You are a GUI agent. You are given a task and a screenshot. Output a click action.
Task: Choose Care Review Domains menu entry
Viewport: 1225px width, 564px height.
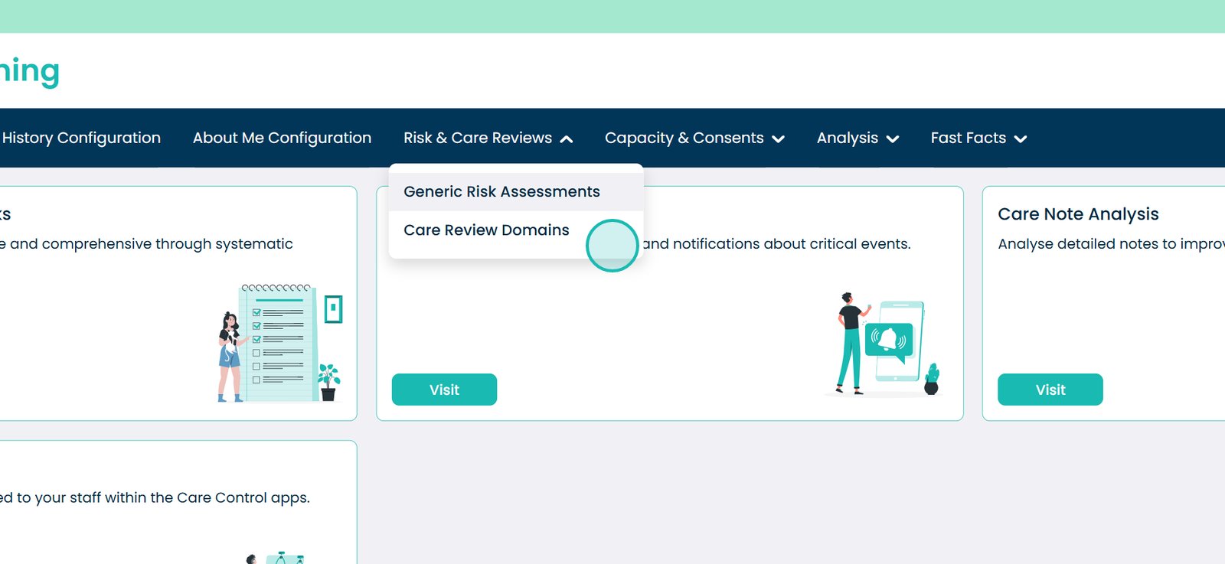coord(486,230)
